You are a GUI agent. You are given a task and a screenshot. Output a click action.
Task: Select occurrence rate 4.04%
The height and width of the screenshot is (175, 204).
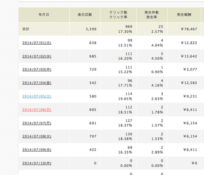[x=157, y=46]
